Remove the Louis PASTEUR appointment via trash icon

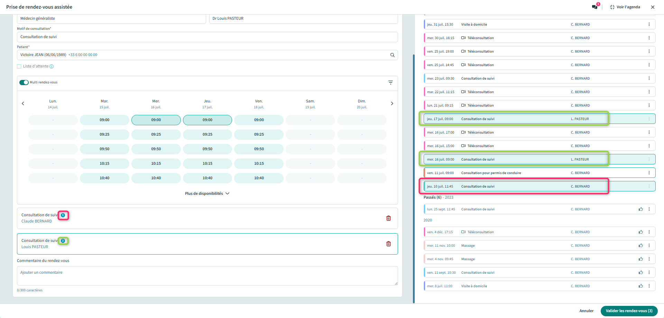[x=388, y=244]
